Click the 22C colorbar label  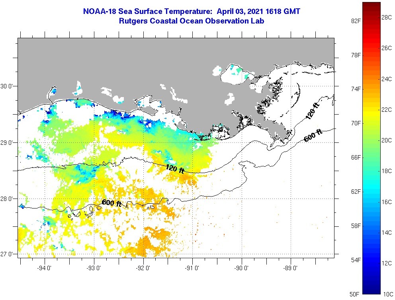point(387,109)
